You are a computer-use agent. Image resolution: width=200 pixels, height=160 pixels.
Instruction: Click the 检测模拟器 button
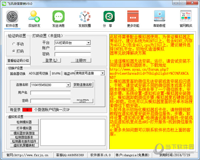[24, 122]
